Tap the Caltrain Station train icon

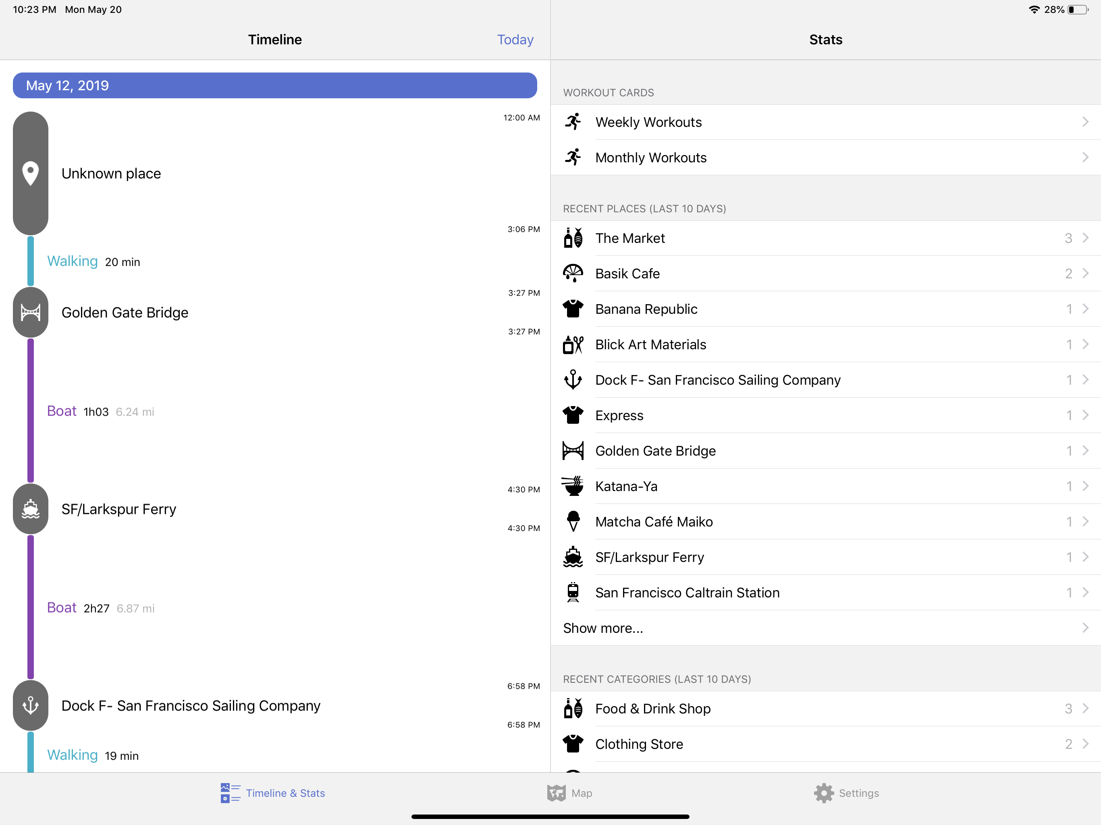(573, 592)
